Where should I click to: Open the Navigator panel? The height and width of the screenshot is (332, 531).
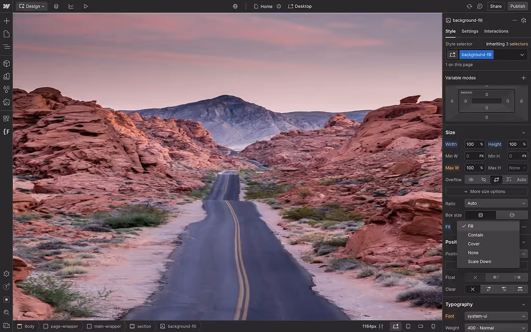click(6, 46)
